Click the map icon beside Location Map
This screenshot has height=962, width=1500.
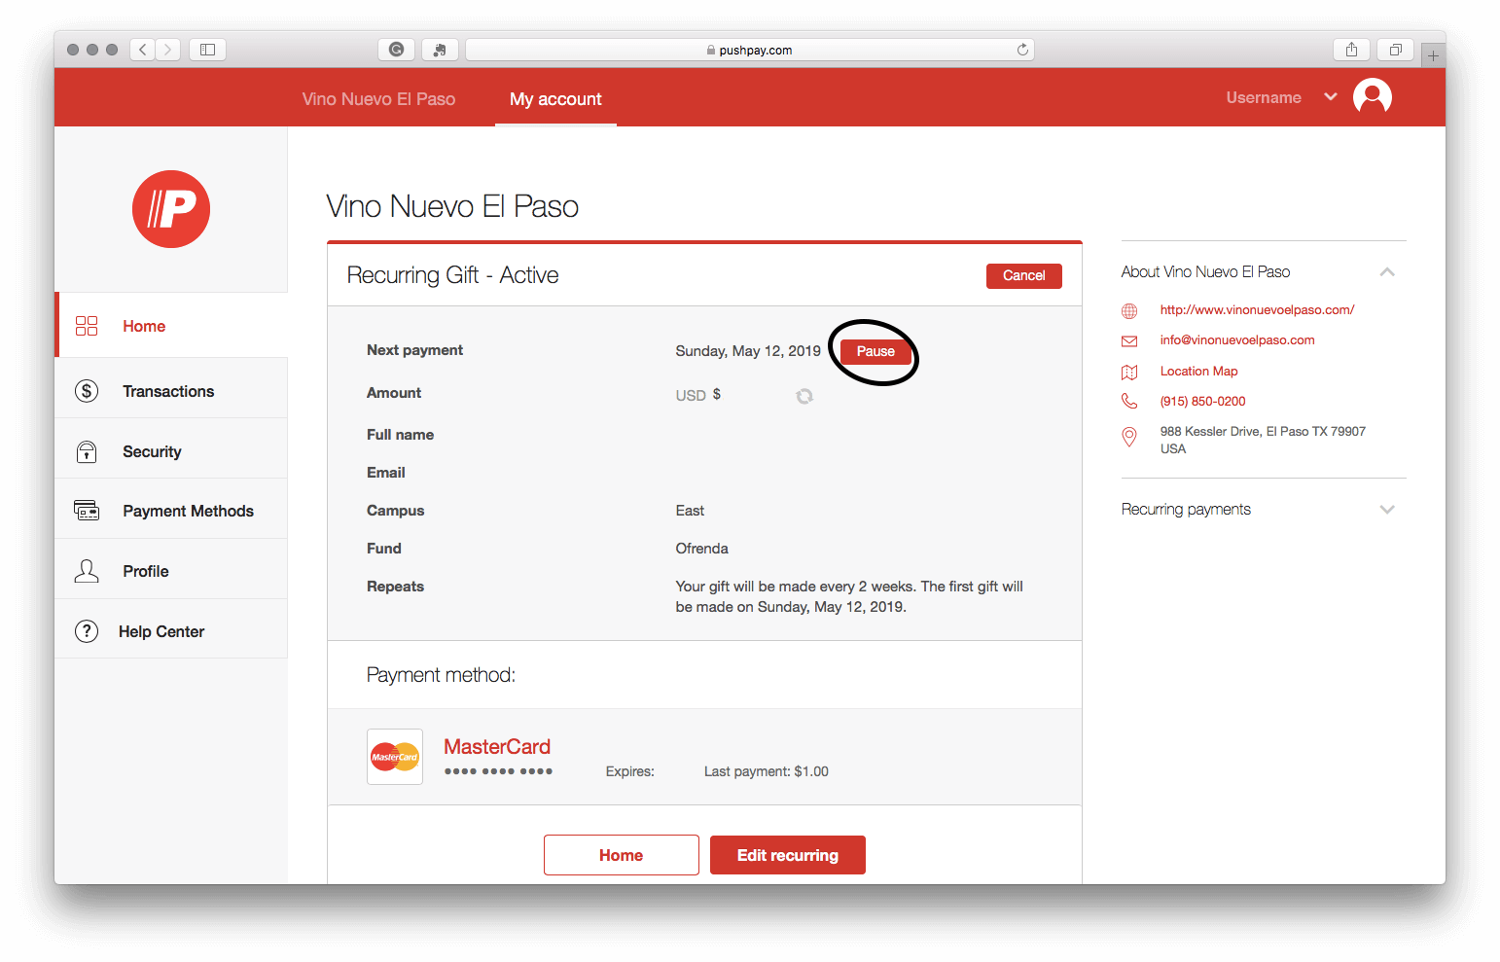(1129, 373)
